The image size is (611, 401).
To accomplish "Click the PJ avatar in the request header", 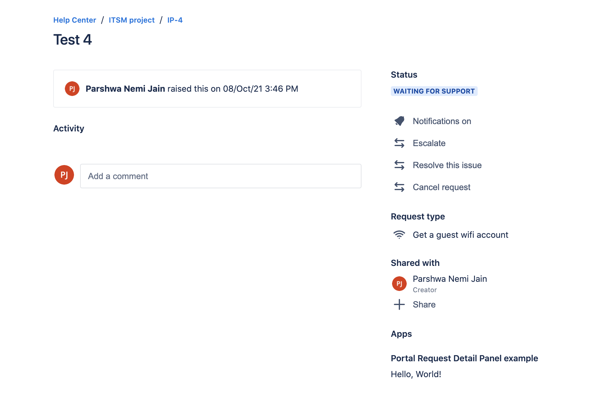I will coord(72,89).
